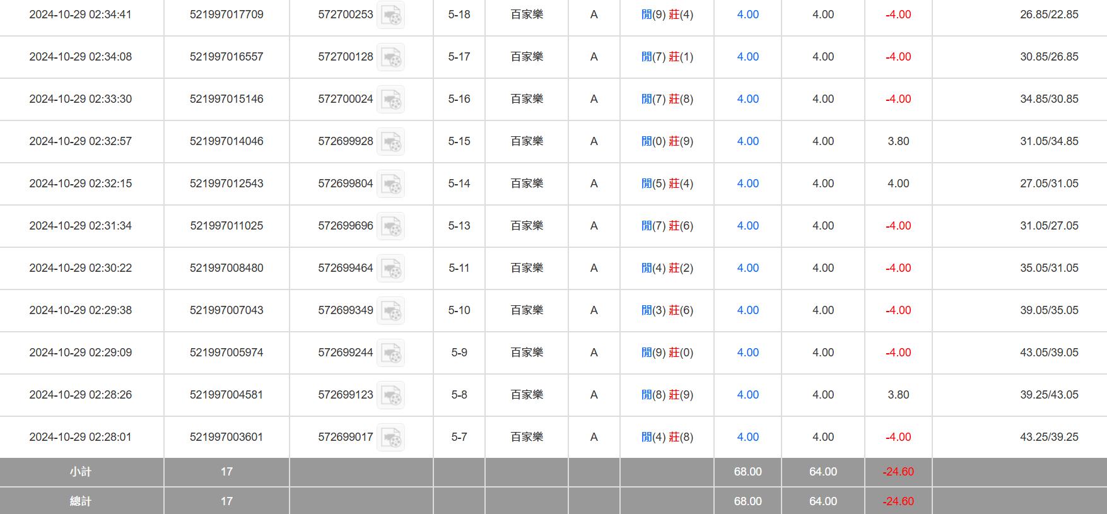The image size is (1107, 514).
Task: Open replay video for round 572699123
Action: [391, 395]
